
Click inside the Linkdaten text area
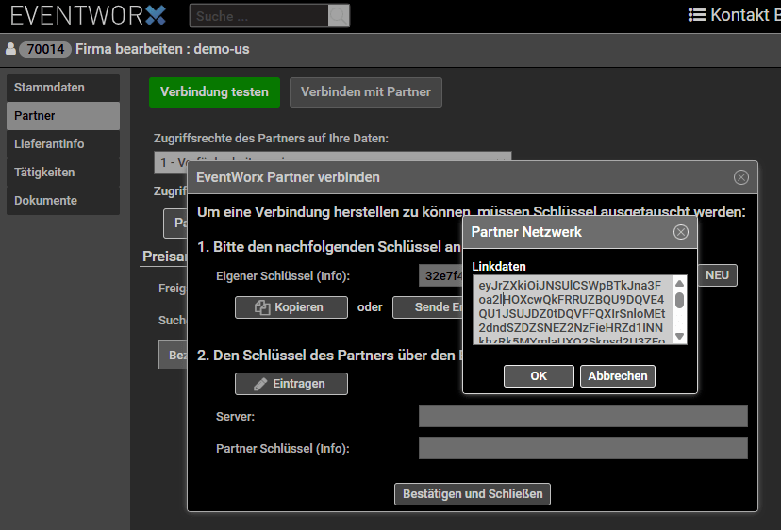click(573, 310)
